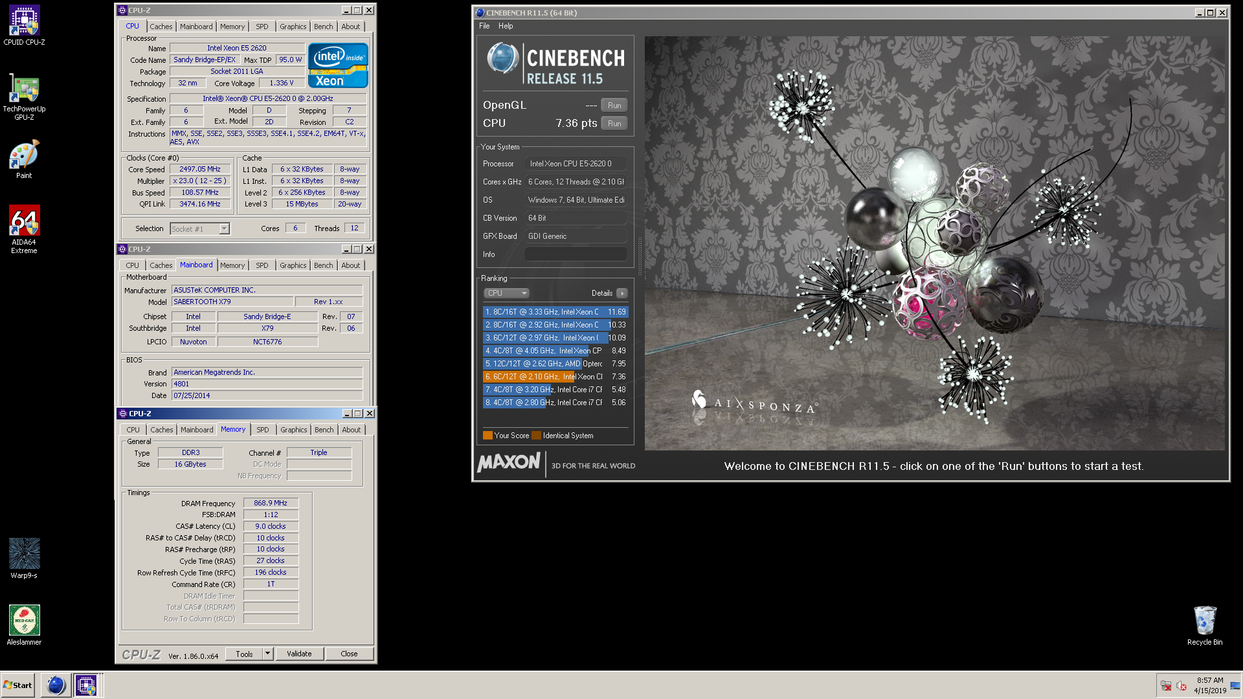
Task: Click CPU-Z title icon in Mainboard window
Action: click(x=122, y=249)
